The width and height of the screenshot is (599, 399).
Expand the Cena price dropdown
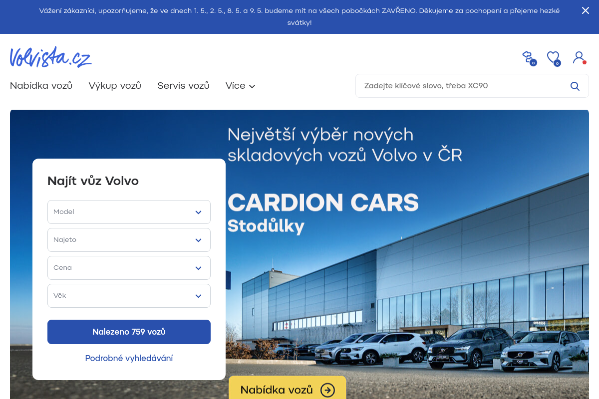pos(129,267)
